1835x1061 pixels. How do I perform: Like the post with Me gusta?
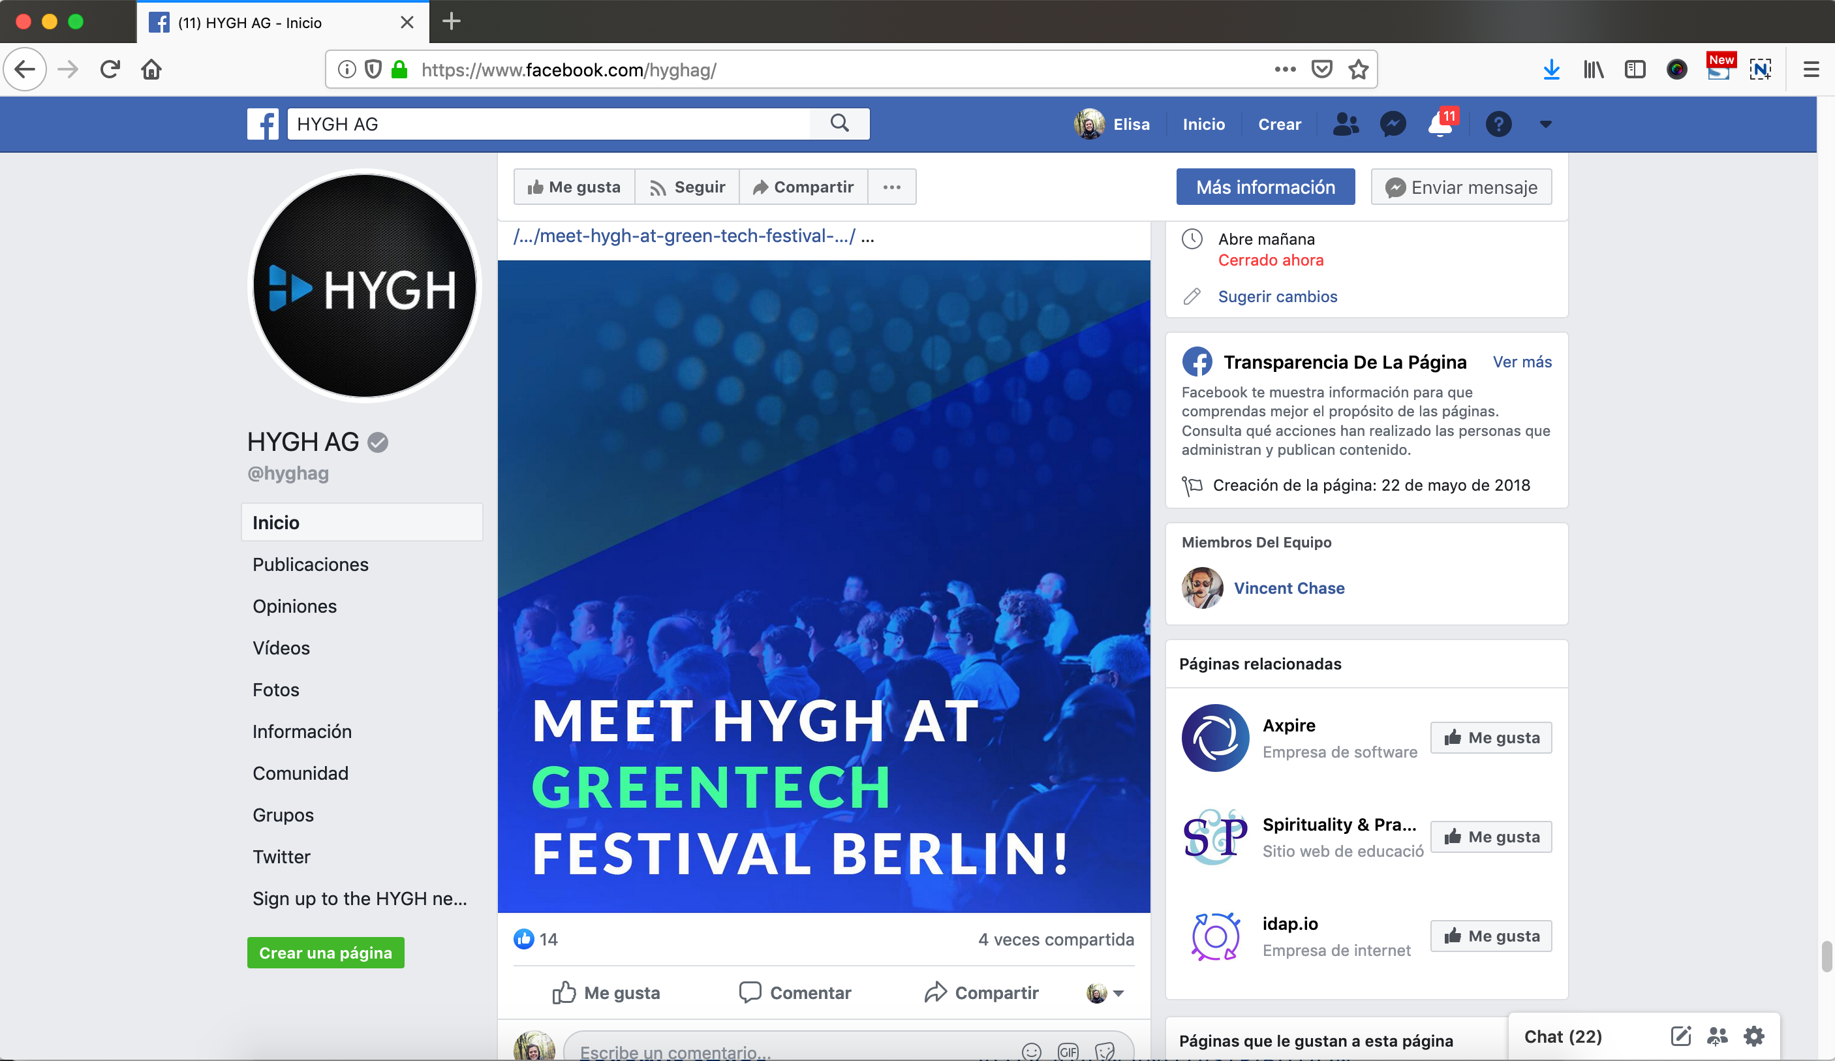(607, 993)
